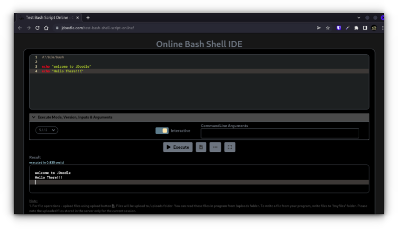Screen dimensions: 398x229
Task: Go to the browser home page
Action: coord(46,28)
